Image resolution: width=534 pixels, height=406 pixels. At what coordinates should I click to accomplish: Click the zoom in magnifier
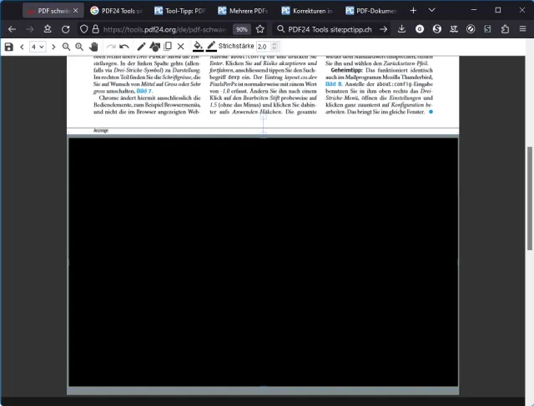pos(79,47)
